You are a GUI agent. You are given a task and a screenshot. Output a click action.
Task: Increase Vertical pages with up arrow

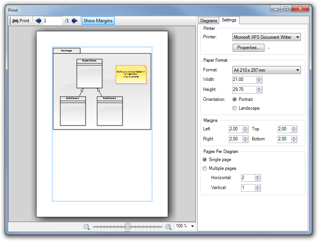pos(258,186)
